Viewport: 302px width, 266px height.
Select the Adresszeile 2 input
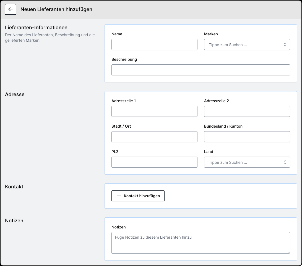[247, 111]
